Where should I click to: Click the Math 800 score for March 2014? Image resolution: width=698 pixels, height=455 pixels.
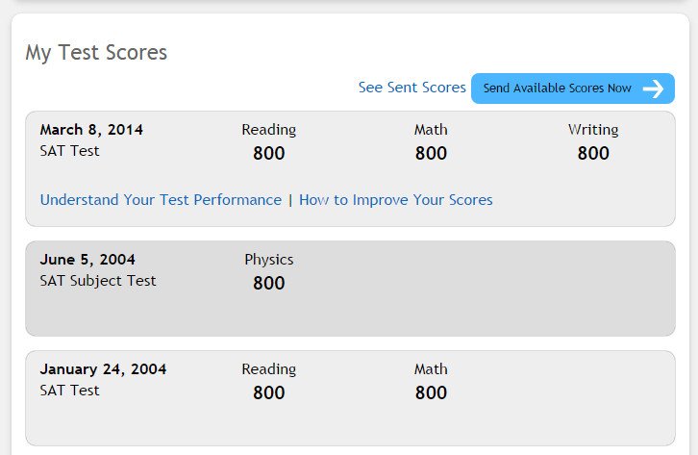coord(431,153)
